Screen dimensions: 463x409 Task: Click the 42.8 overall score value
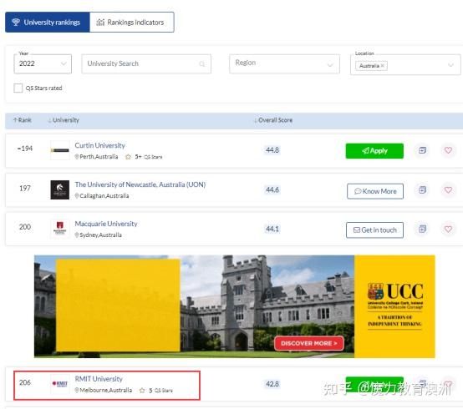(272, 384)
